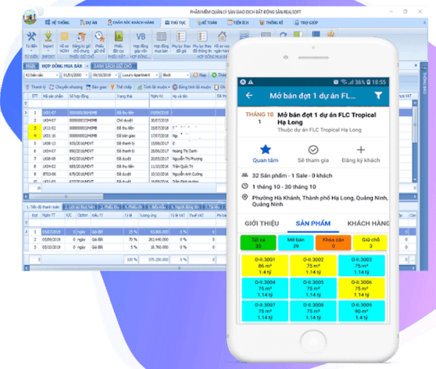436x369 pixels.
Task: Switch to DANH SÁCH GIỮ CHỖ document tab
Action: point(113,66)
